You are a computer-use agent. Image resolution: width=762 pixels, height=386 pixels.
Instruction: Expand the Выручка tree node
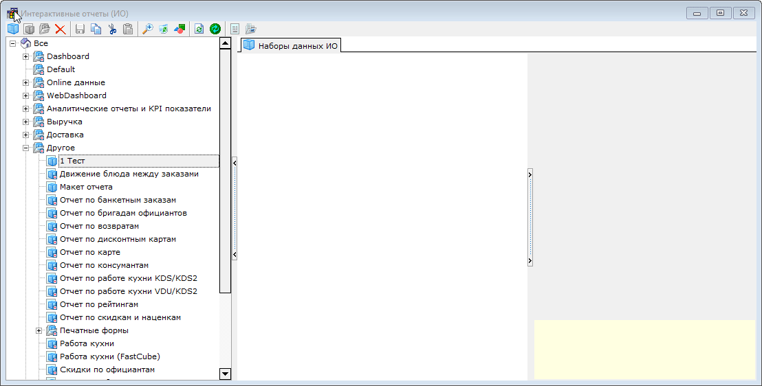[x=26, y=122]
